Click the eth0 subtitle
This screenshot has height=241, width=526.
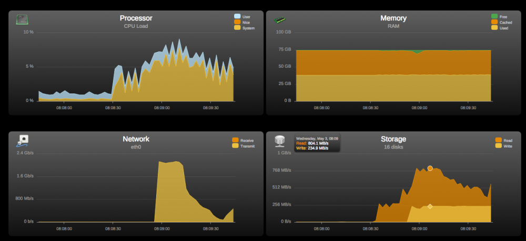point(136,147)
